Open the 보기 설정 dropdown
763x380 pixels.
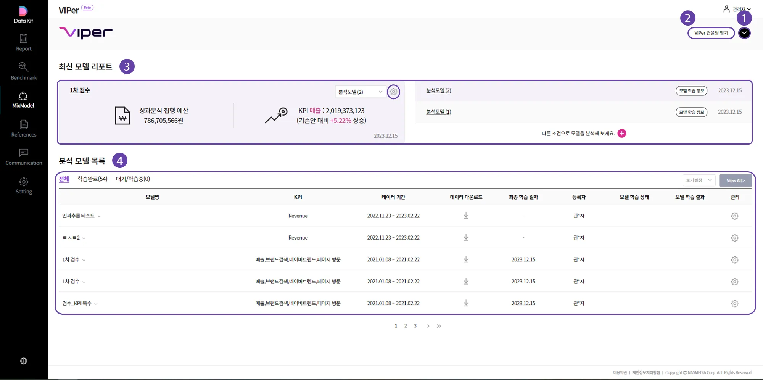click(699, 180)
